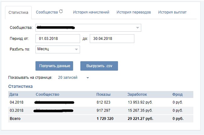Click the Фрод column header

click(x=177, y=94)
